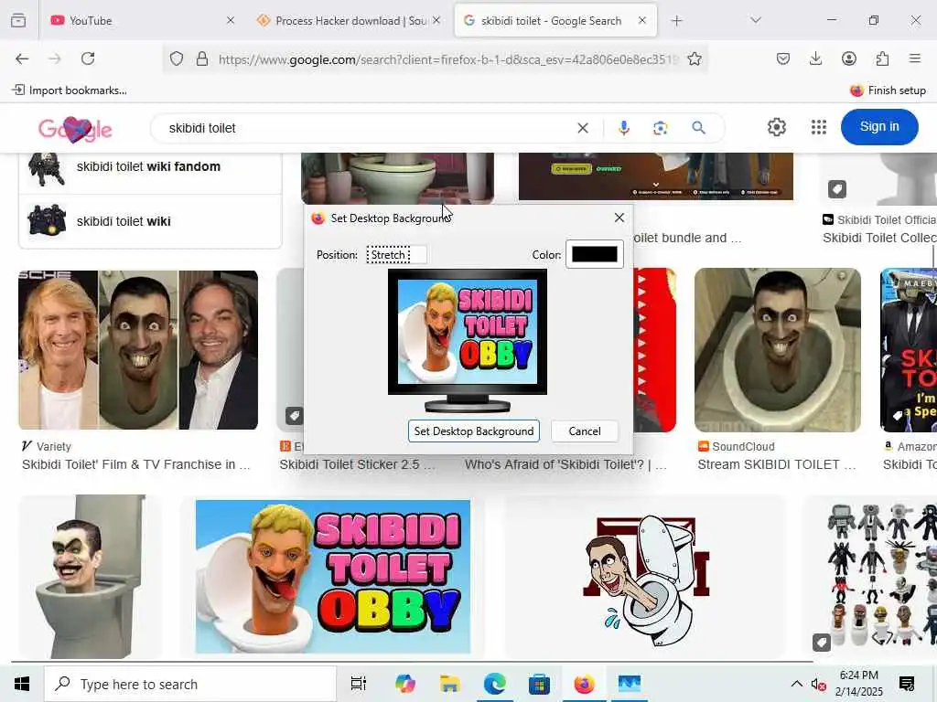Select the skibidi toilet Google Search tab
Image resolution: width=937 pixels, height=702 pixels.
555,21
